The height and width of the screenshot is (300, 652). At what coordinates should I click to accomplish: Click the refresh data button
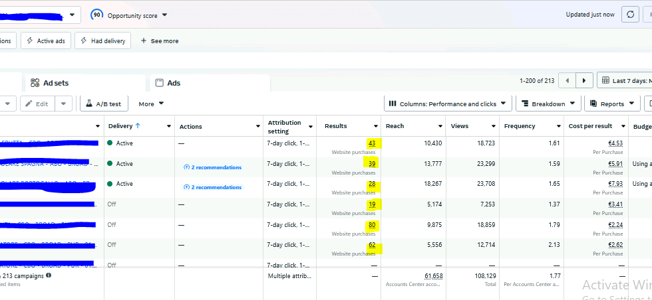tap(629, 15)
